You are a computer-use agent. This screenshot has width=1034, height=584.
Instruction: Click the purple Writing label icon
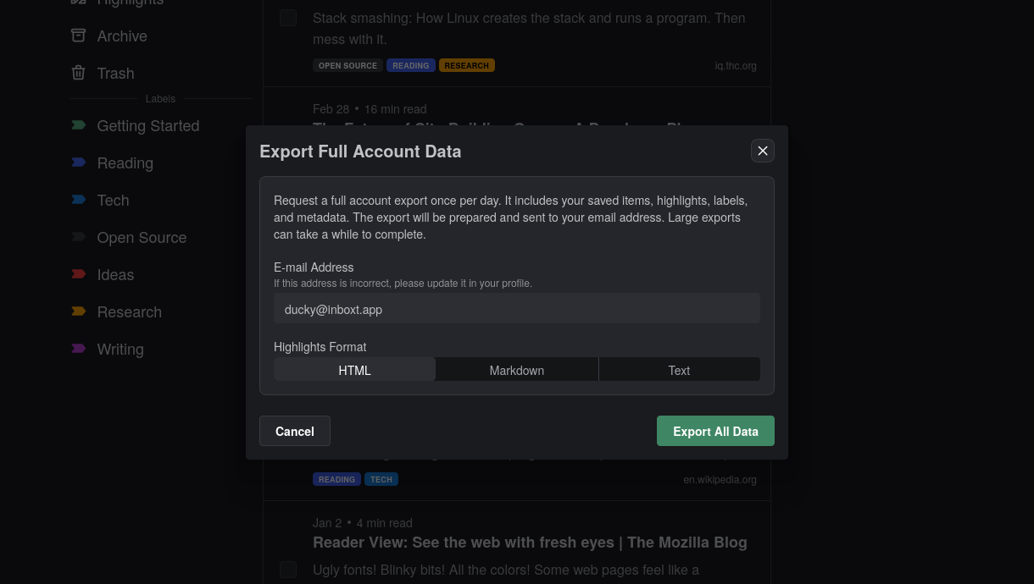point(79,347)
